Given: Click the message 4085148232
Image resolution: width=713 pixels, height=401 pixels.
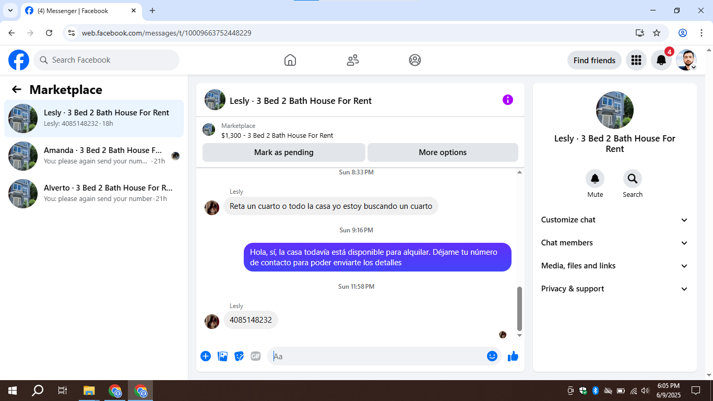Looking at the screenshot, I should [x=251, y=320].
